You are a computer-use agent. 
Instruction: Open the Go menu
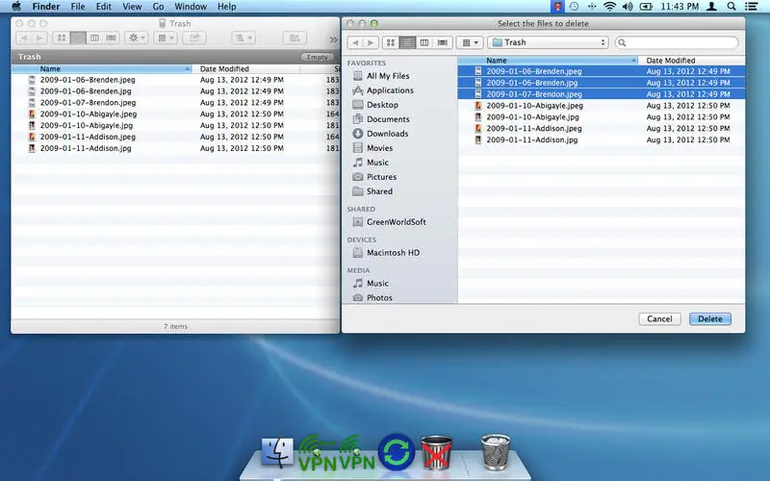pos(158,7)
